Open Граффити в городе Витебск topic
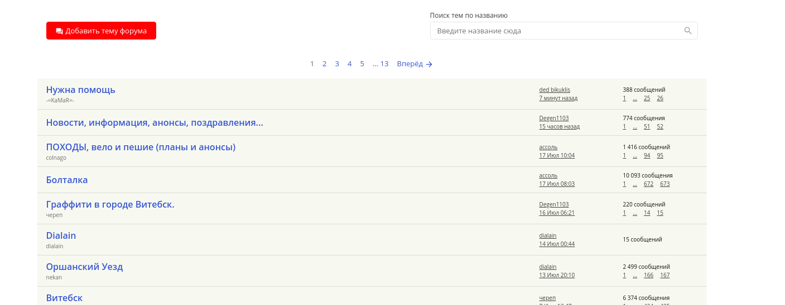This screenshot has height=305, width=785. click(110, 204)
